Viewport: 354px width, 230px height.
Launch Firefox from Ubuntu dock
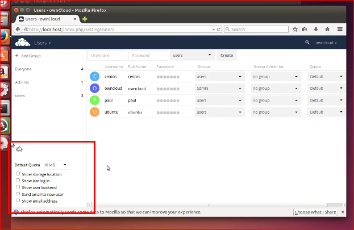[5, 36]
